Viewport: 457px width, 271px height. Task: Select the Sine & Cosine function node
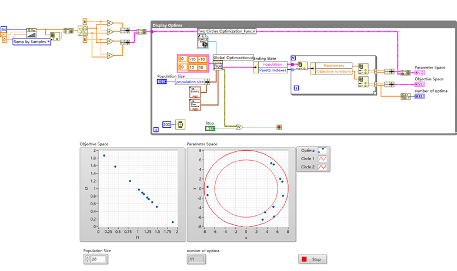(83, 31)
